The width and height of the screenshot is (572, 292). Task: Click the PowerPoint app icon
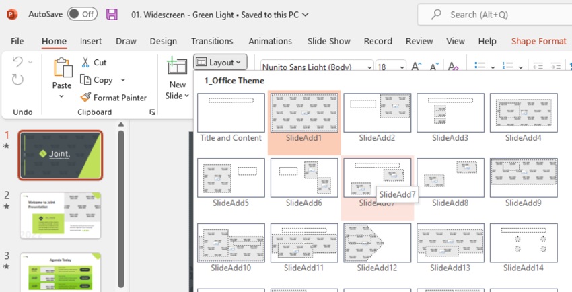click(x=12, y=15)
